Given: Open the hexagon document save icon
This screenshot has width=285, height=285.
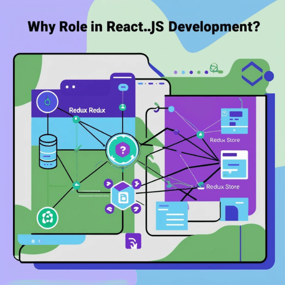Looking at the screenshot, I should 123,196.
